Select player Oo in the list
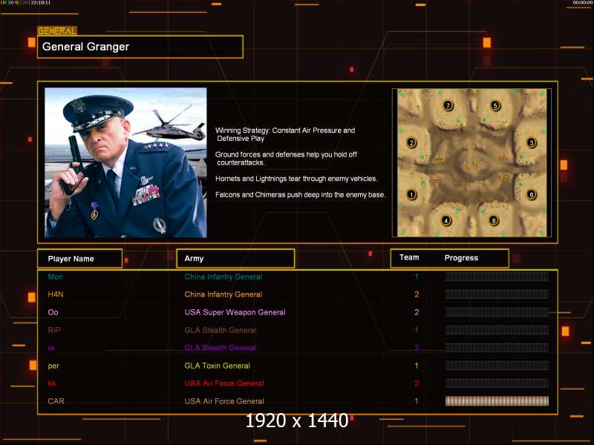This screenshot has height=445, width=594. pyautogui.click(x=53, y=312)
